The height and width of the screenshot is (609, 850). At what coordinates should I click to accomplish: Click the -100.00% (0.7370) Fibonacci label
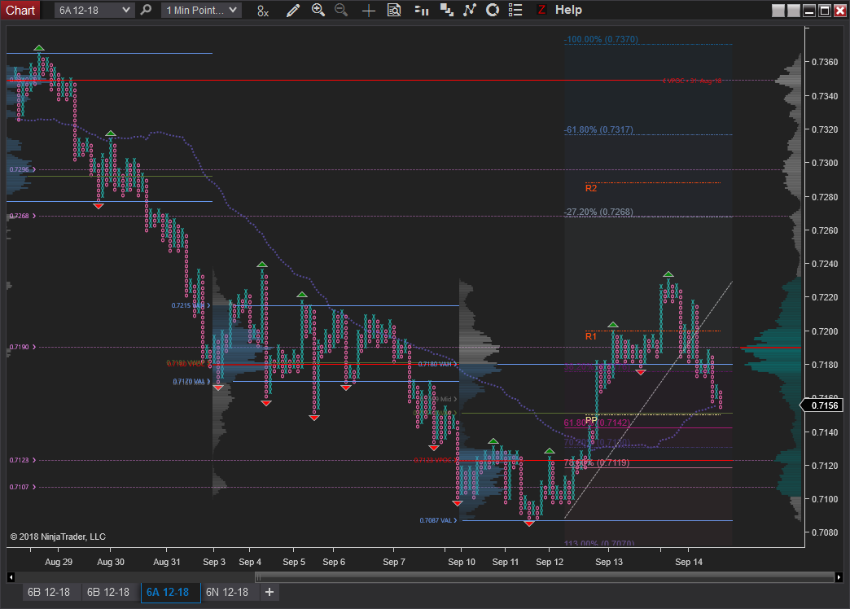pos(601,39)
